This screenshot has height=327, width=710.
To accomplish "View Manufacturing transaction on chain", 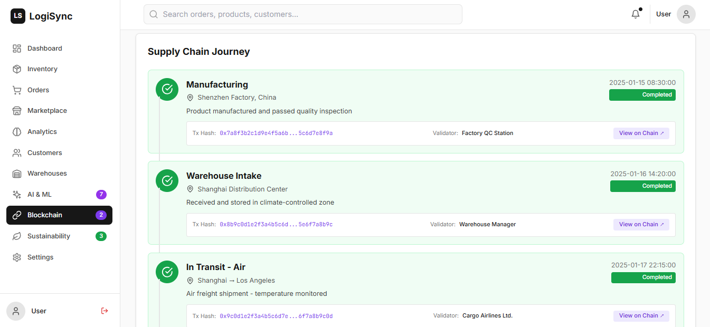I will [x=641, y=133].
